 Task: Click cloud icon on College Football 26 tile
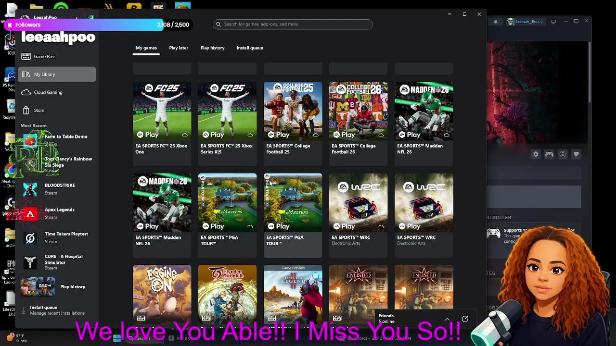(381, 135)
